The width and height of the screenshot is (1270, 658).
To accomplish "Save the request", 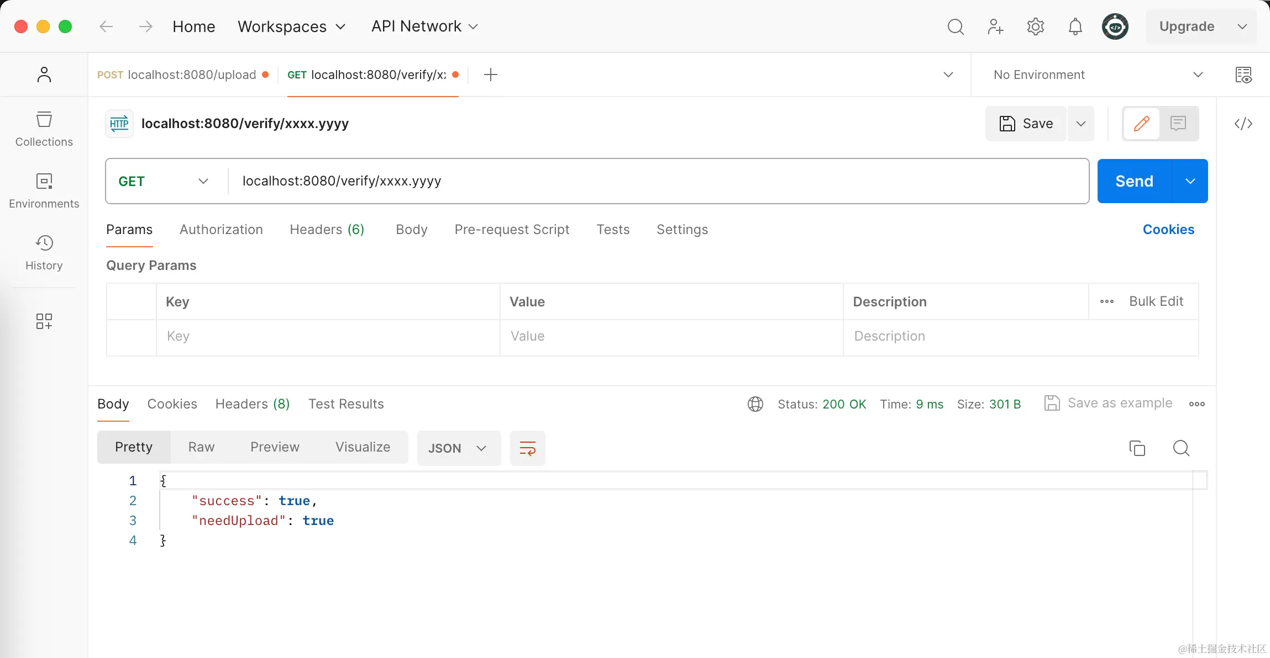I will pyautogui.click(x=1026, y=124).
